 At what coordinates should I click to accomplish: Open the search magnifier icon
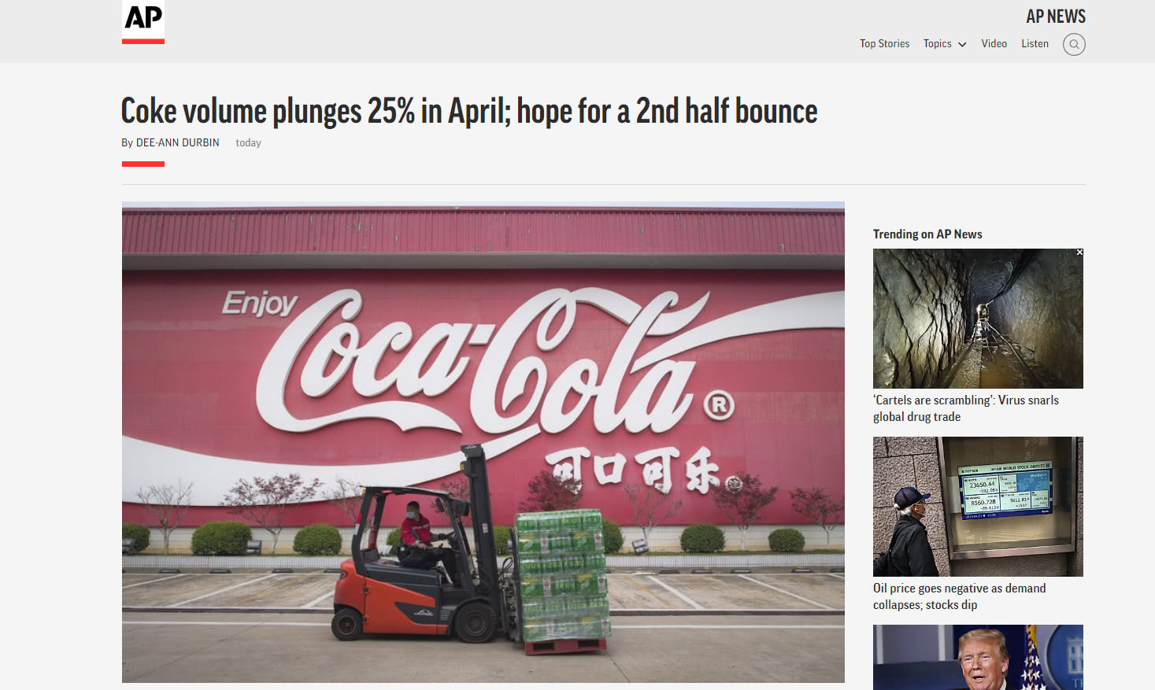[x=1074, y=44]
